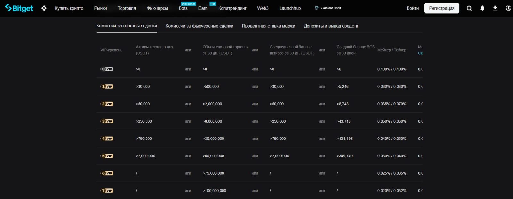Viewport: 513px width, 199px height.
Task: Click the trophy 460,000 USDT promo
Action: (x=328, y=8)
